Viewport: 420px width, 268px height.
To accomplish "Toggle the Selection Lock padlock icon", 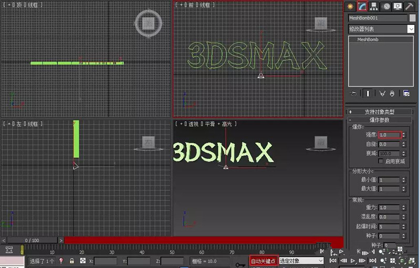I will 71,261.
